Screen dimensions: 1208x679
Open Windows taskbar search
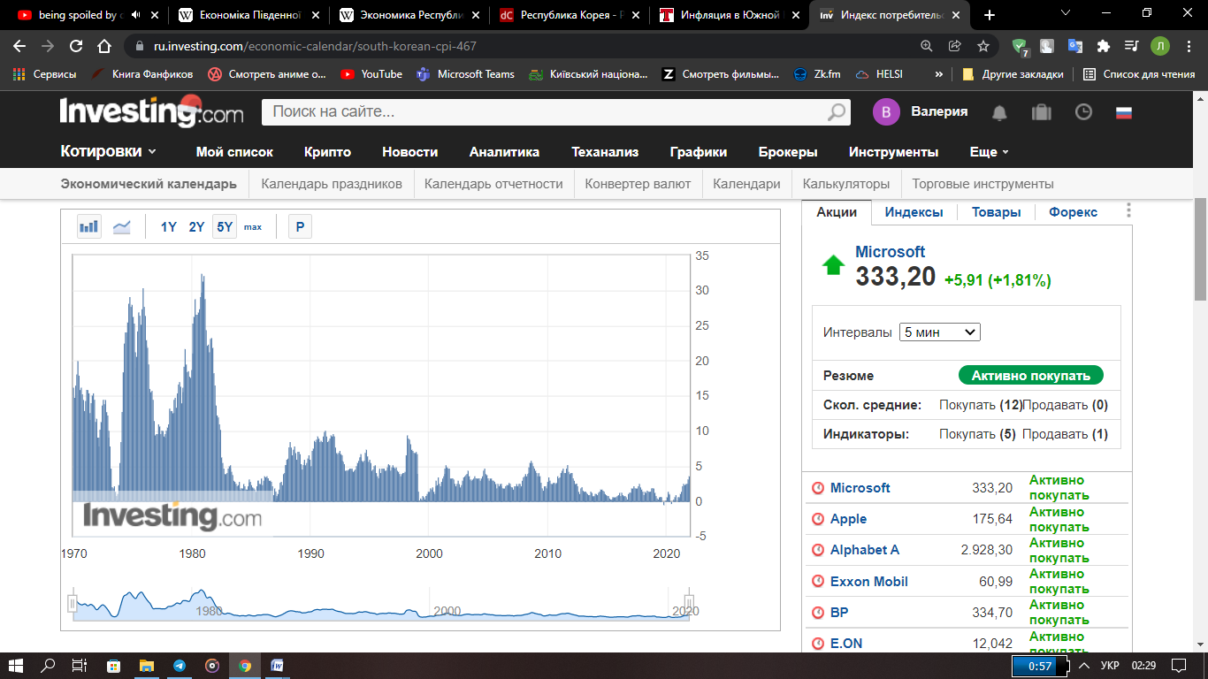tap(48, 666)
